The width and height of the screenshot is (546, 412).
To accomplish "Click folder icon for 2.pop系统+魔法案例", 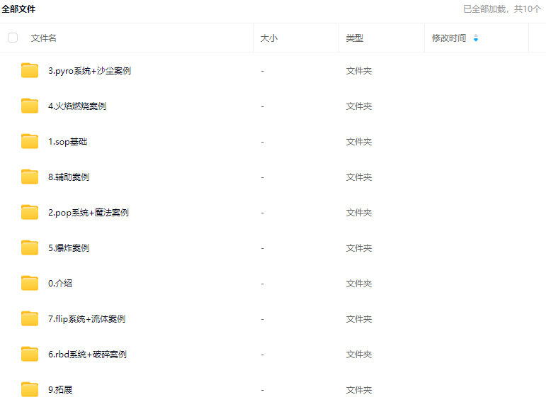I will click(29, 212).
